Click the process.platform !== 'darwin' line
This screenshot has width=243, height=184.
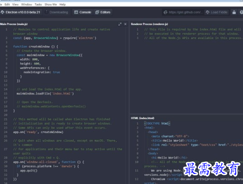coord(48,166)
